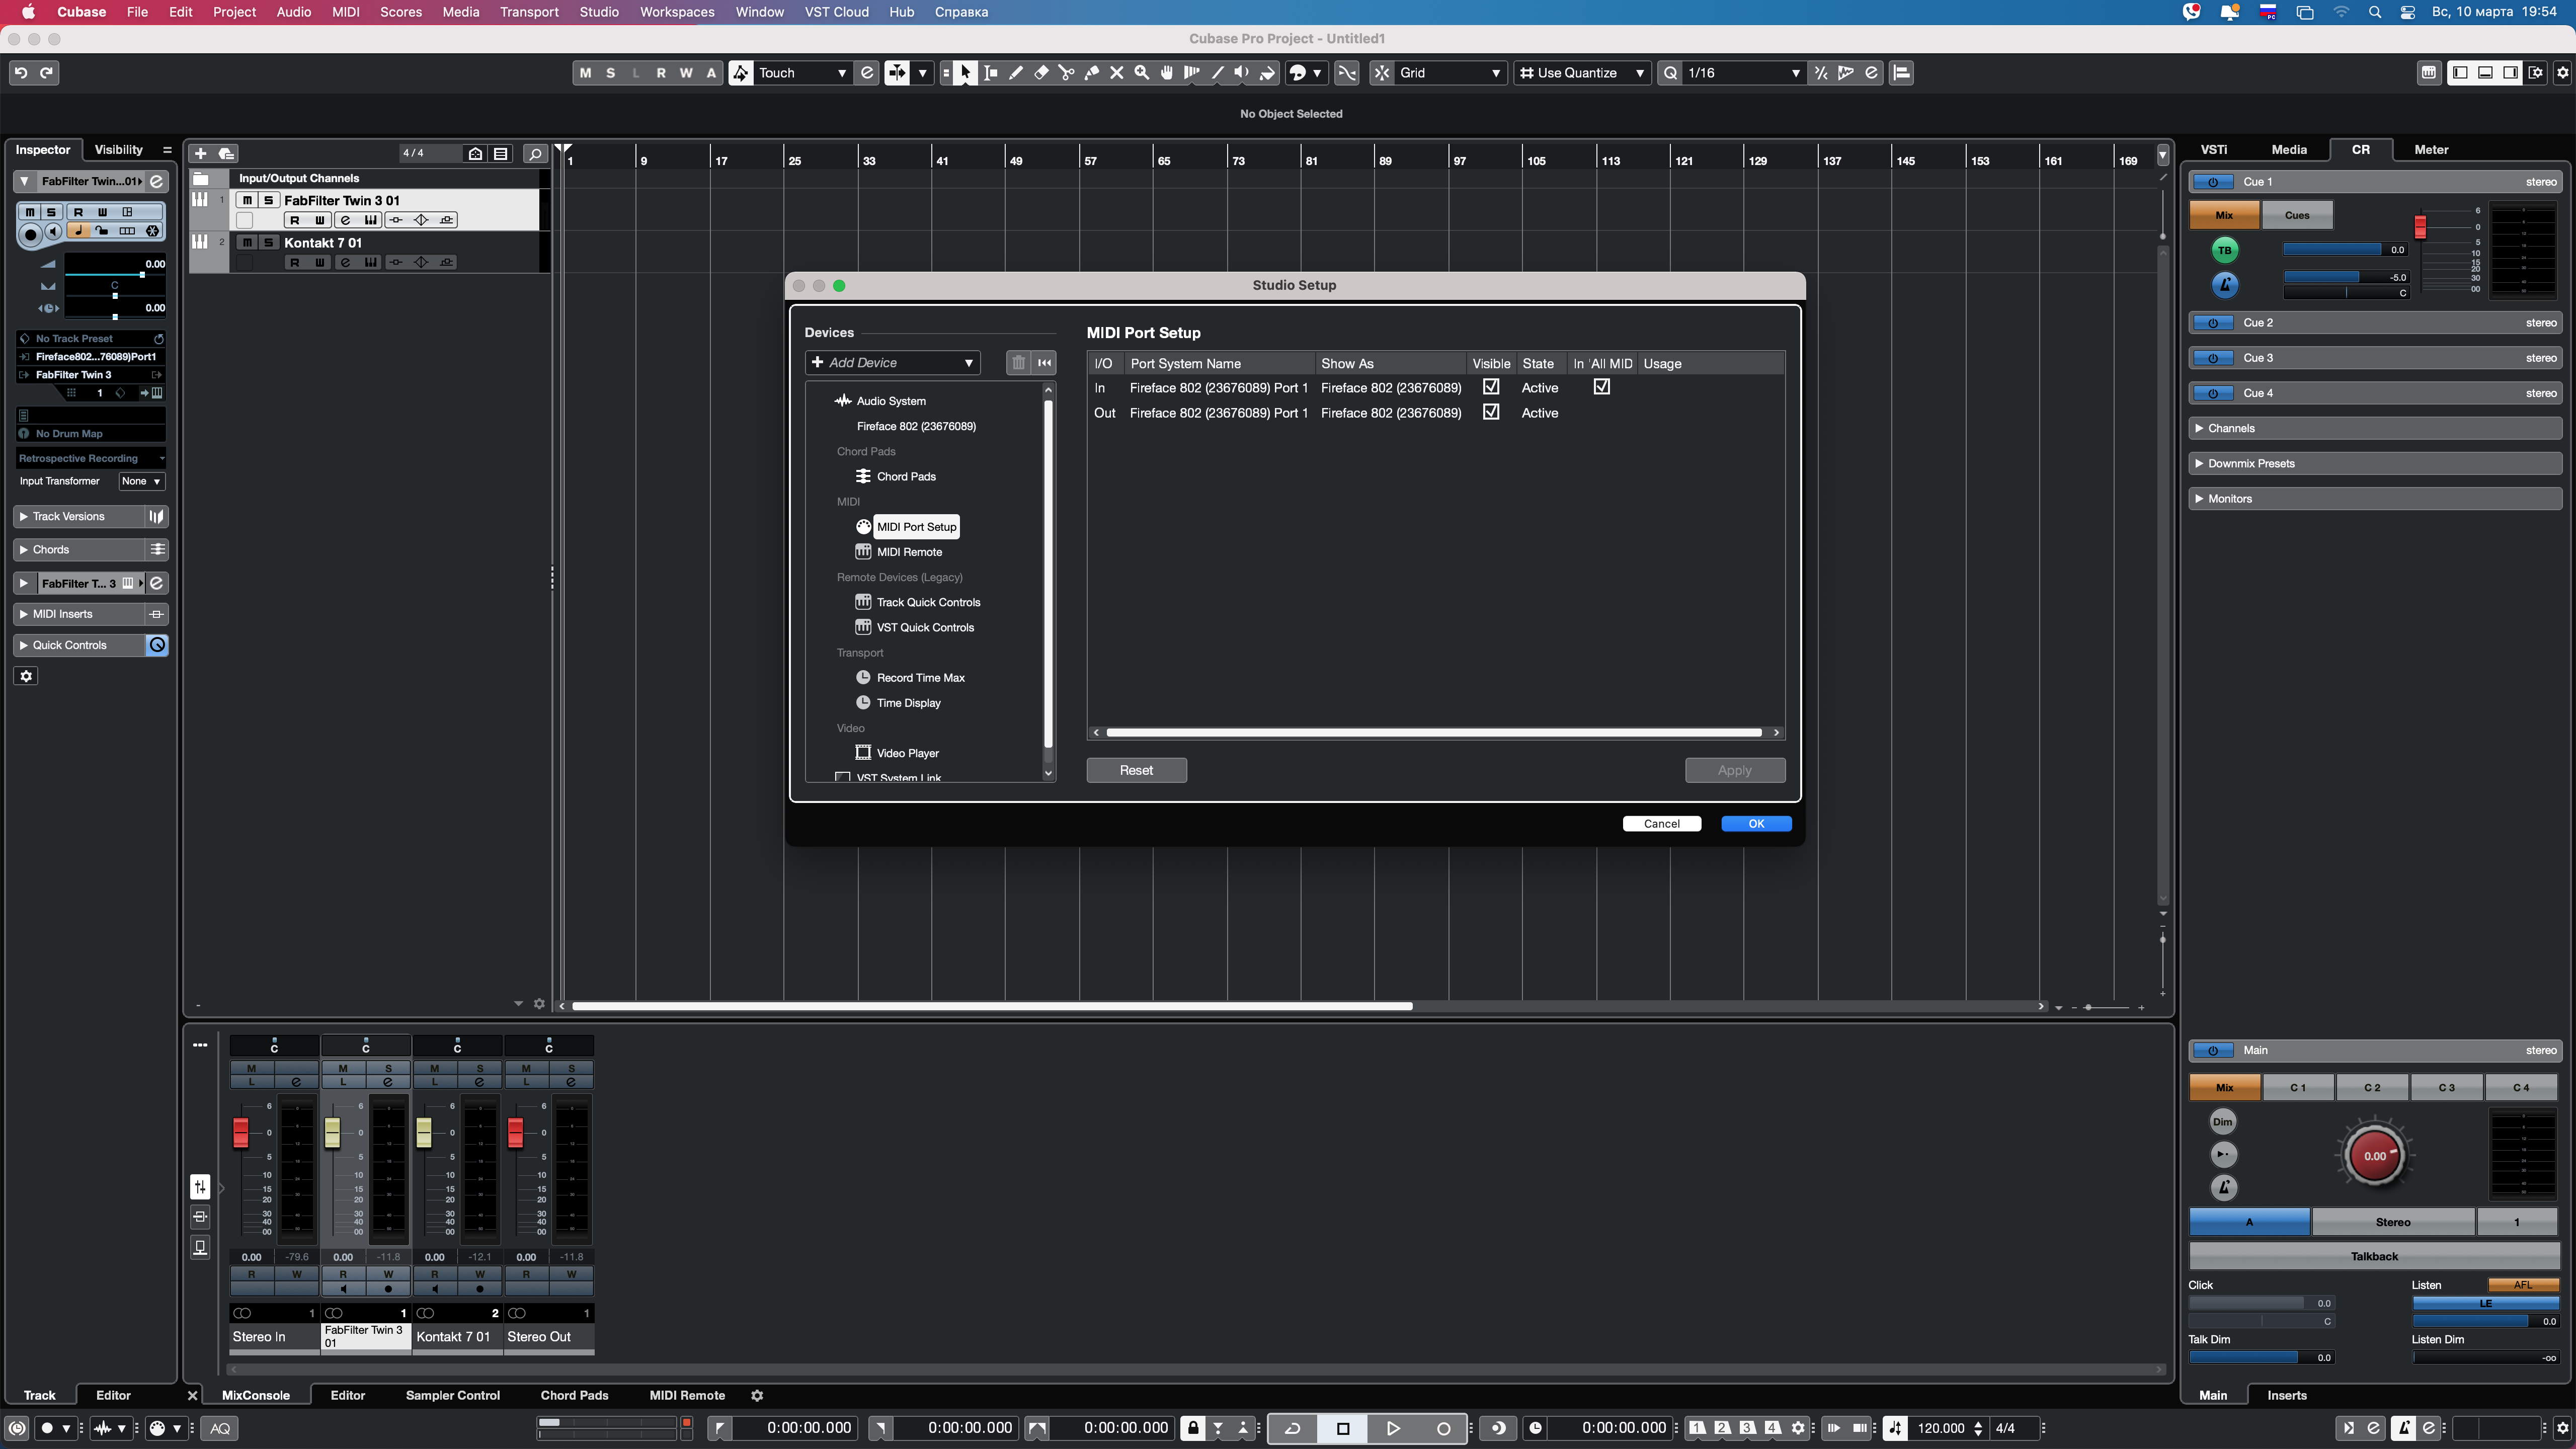Toggle power button for Cue 1
Screen dimensions: 2576x1449
pos(2213,182)
